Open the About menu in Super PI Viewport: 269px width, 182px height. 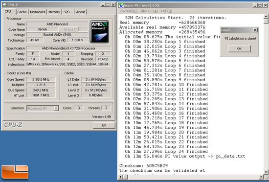tap(149, 11)
